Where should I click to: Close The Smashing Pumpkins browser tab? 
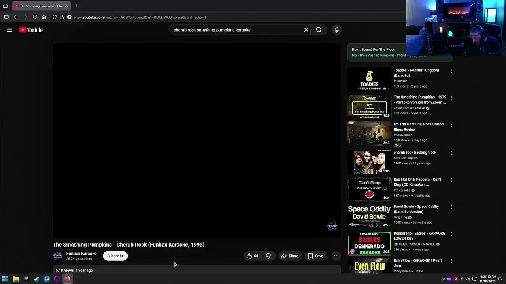(x=67, y=6)
